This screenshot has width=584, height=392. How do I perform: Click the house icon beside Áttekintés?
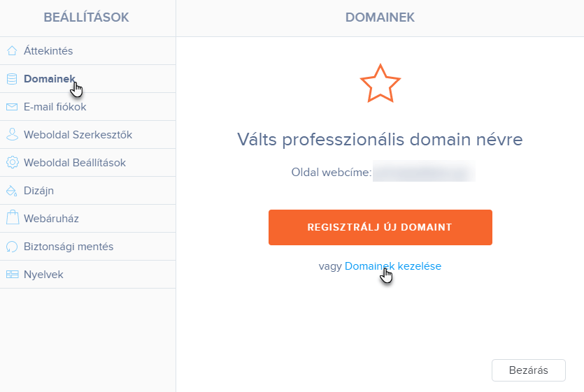12,50
